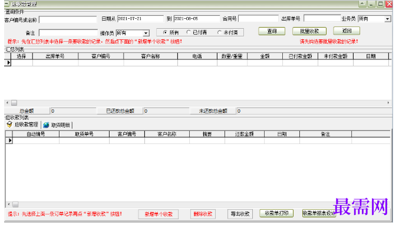Click the summary list current row indicator
Image resolution: width=399 pixels, height=225 pixels.
pos(8,63)
